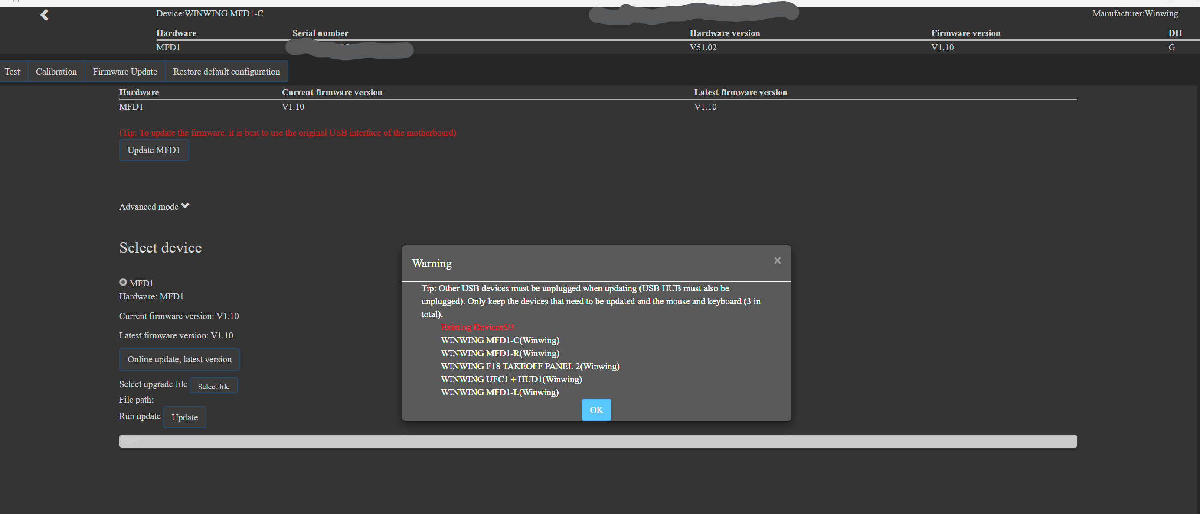Select the MFD1 radio button
Image resolution: width=1200 pixels, height=514 pixels.
tap(123, 282)
